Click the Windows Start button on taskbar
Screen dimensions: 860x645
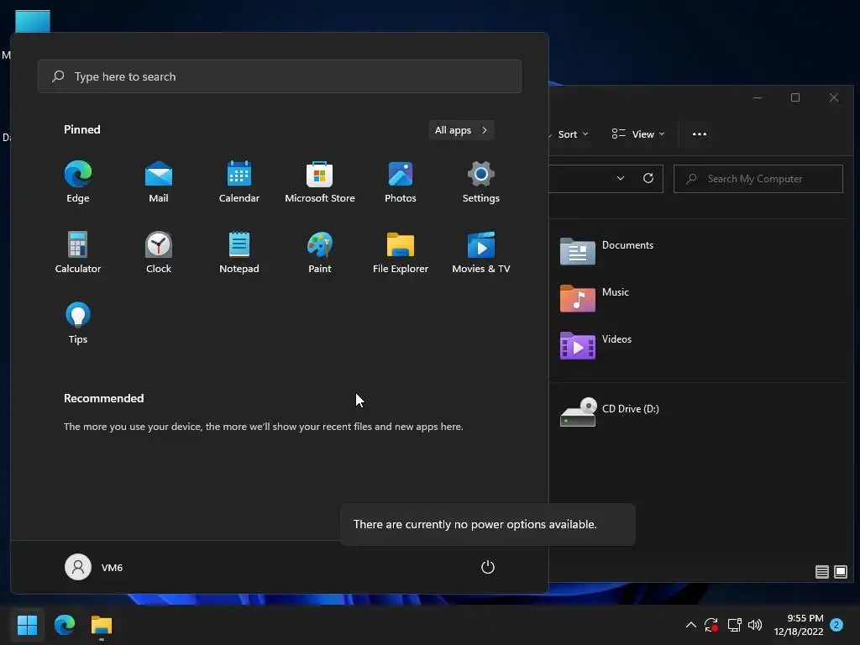click(27, 625)
